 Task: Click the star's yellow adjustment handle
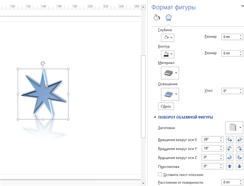47,87
